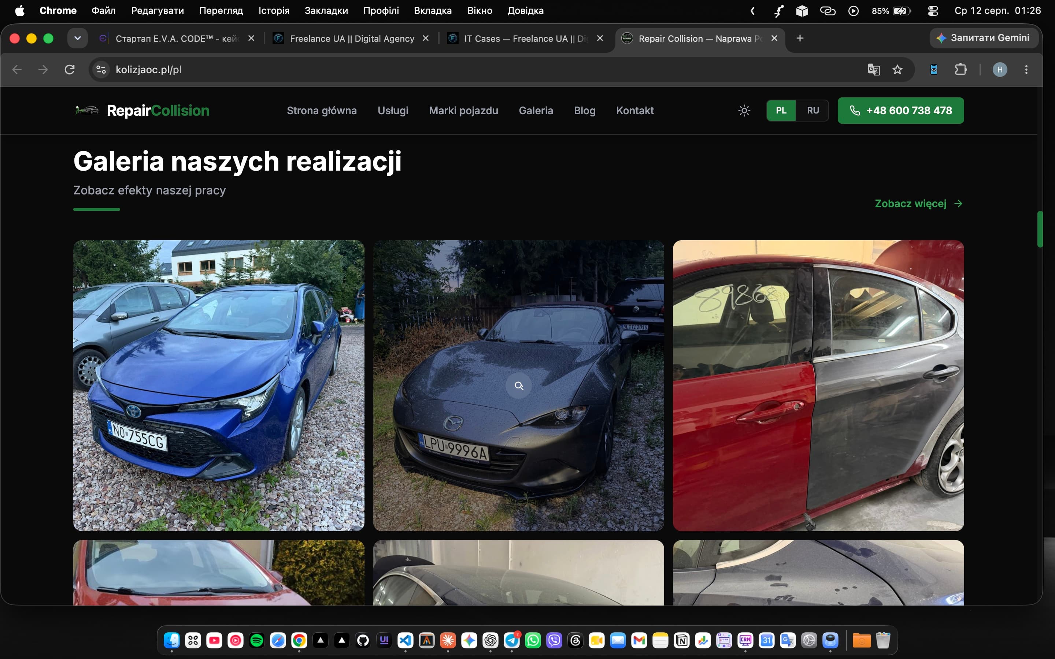
Task: Open Telegram from the dock
Action: (x=512, y=640)
